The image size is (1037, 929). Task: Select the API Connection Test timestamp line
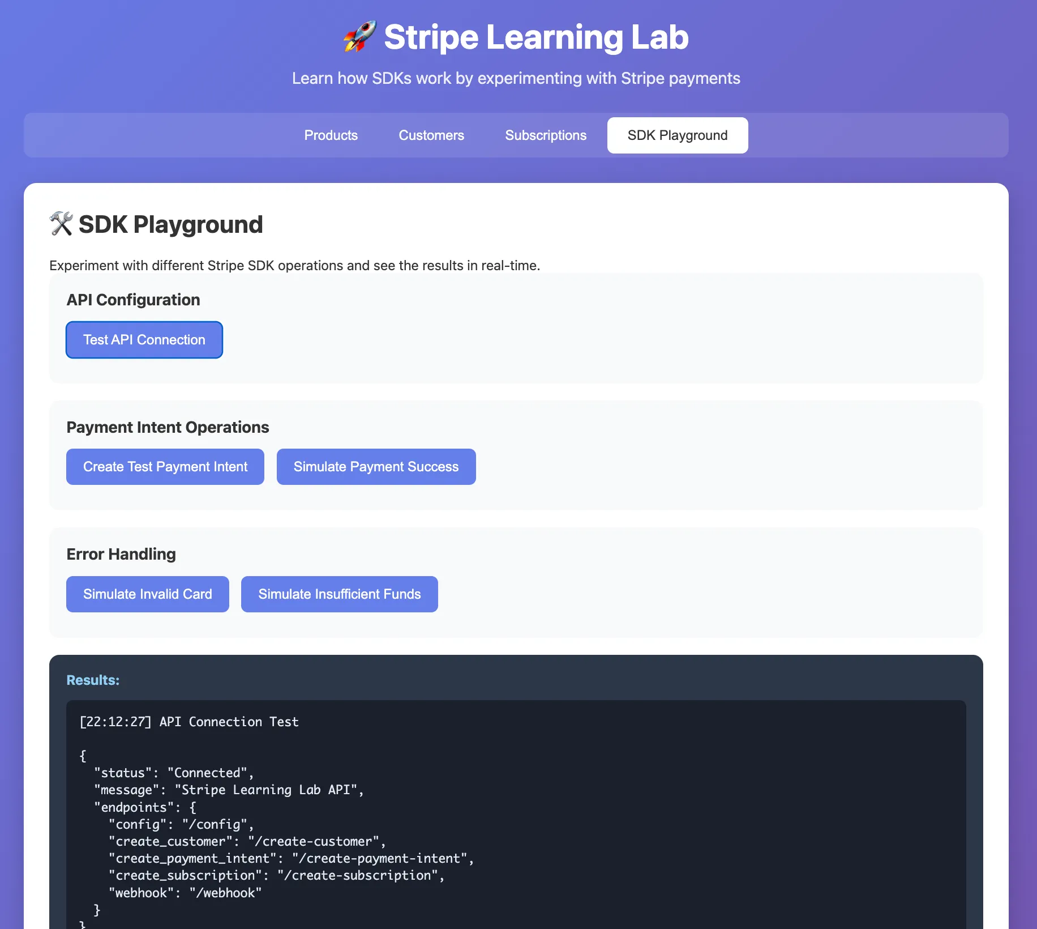[x=189, y=722]
